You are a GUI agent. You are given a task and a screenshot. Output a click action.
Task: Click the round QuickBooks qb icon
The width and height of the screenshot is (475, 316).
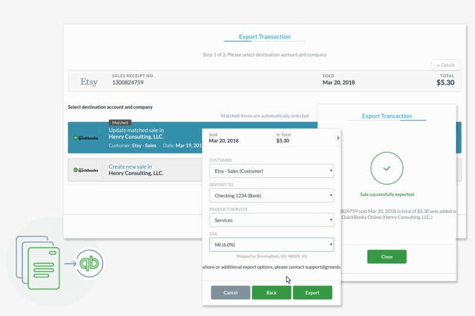(89, 263)
